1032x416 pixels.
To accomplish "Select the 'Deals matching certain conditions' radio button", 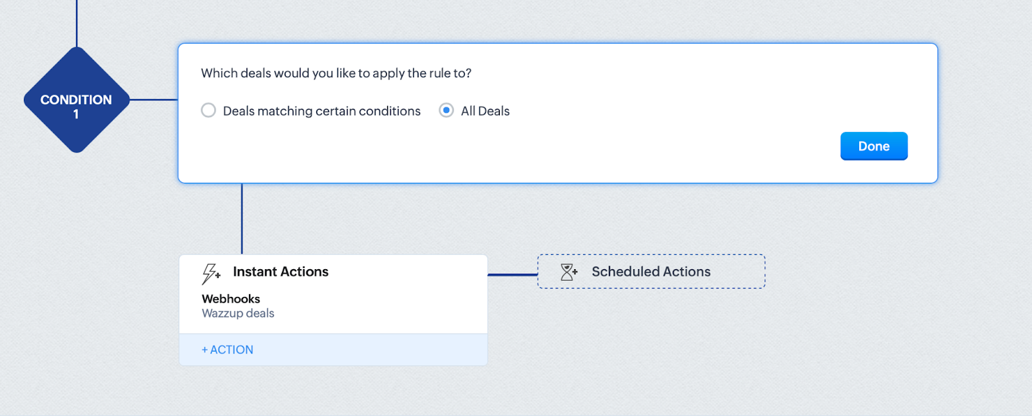I will click(208, 111).
